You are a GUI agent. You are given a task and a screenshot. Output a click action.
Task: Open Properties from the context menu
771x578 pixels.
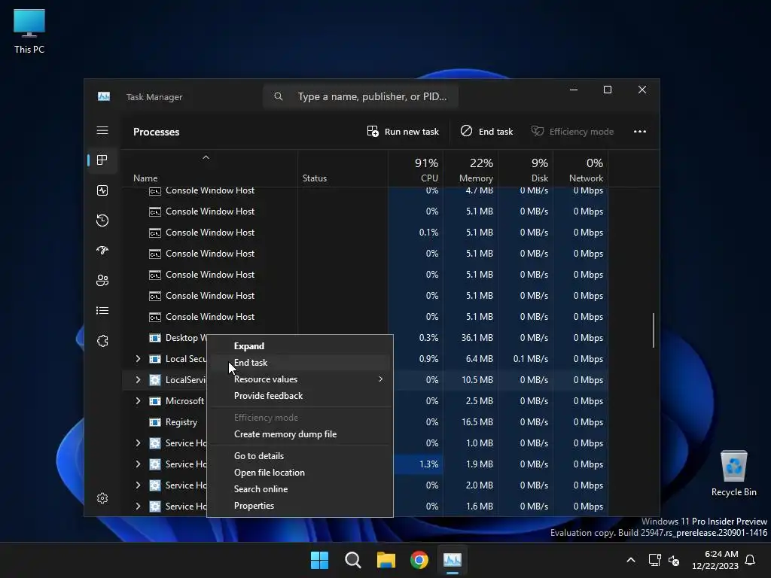point(300,506)
